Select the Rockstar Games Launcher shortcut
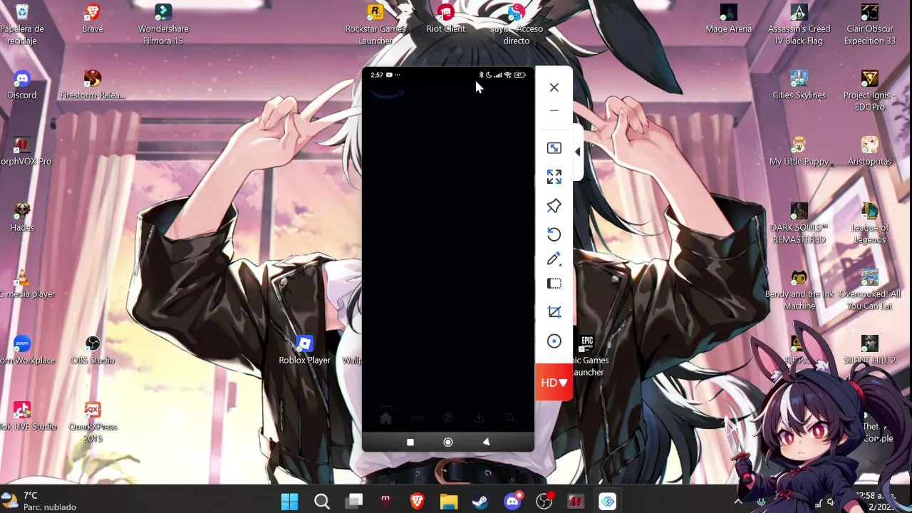The width and height of the screenshot is (912, 513). 375,24
